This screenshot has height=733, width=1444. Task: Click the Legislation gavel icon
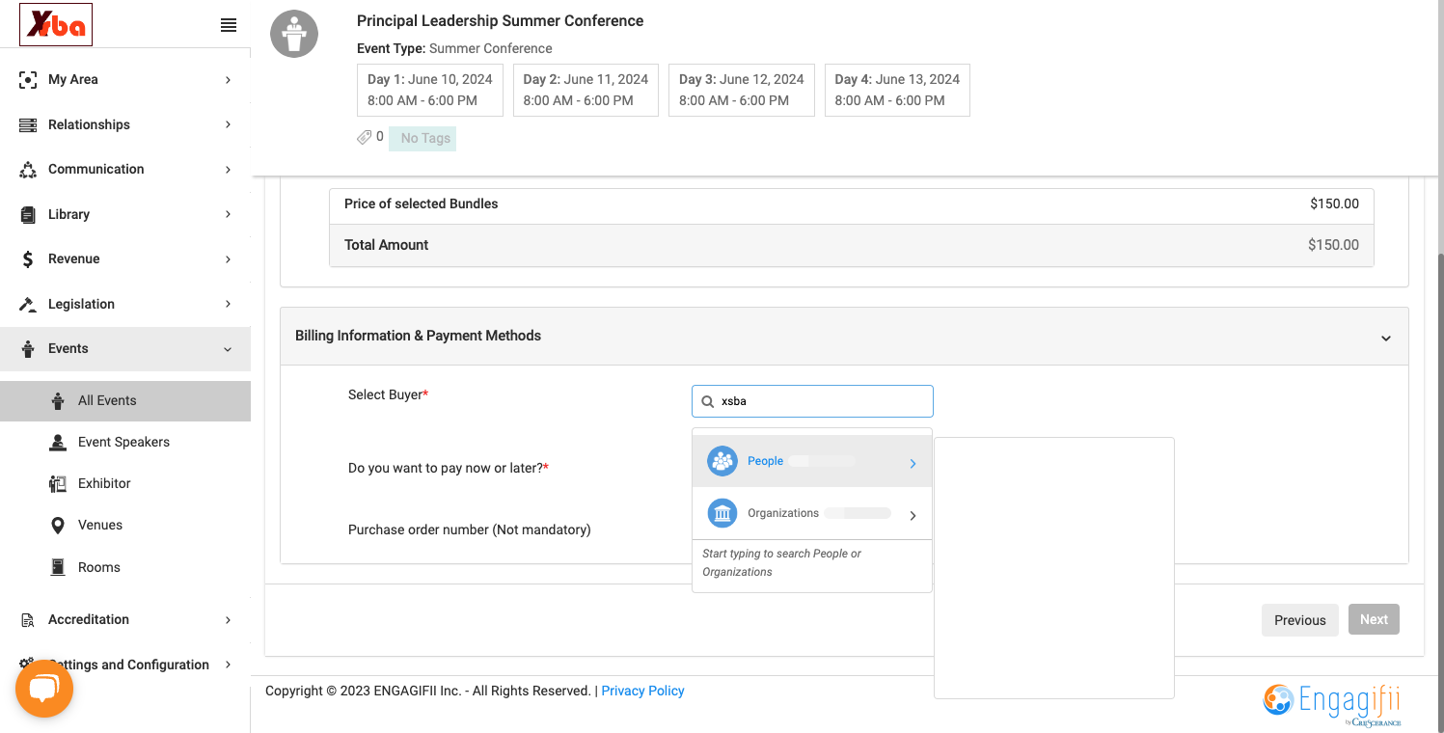28,304
